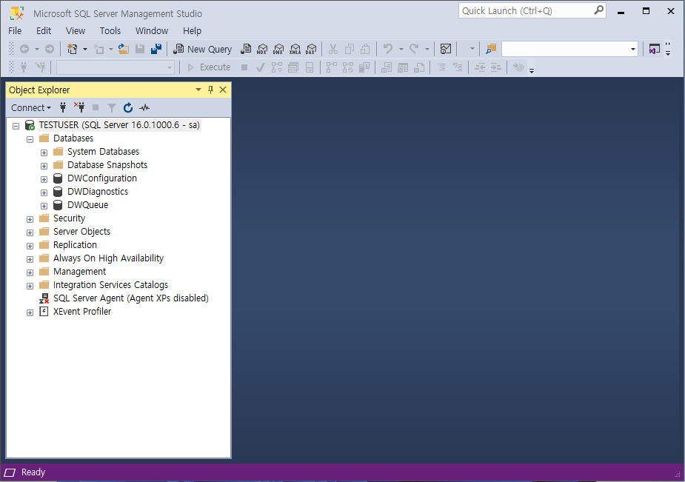This screenshot has height=482, width=685.
Task: Click the Filter icon in Object Explorer
Action: 112,107
